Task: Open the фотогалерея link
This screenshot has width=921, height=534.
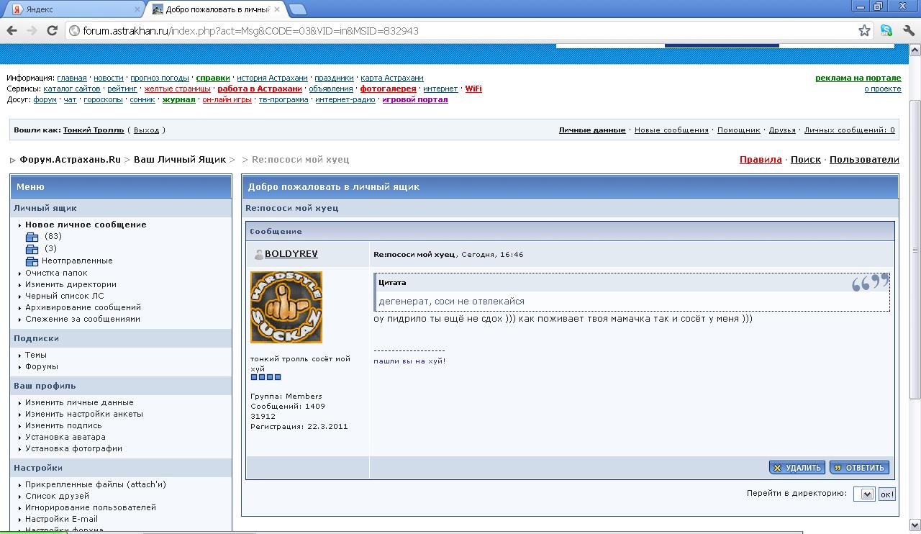Action: coord(389,89)
